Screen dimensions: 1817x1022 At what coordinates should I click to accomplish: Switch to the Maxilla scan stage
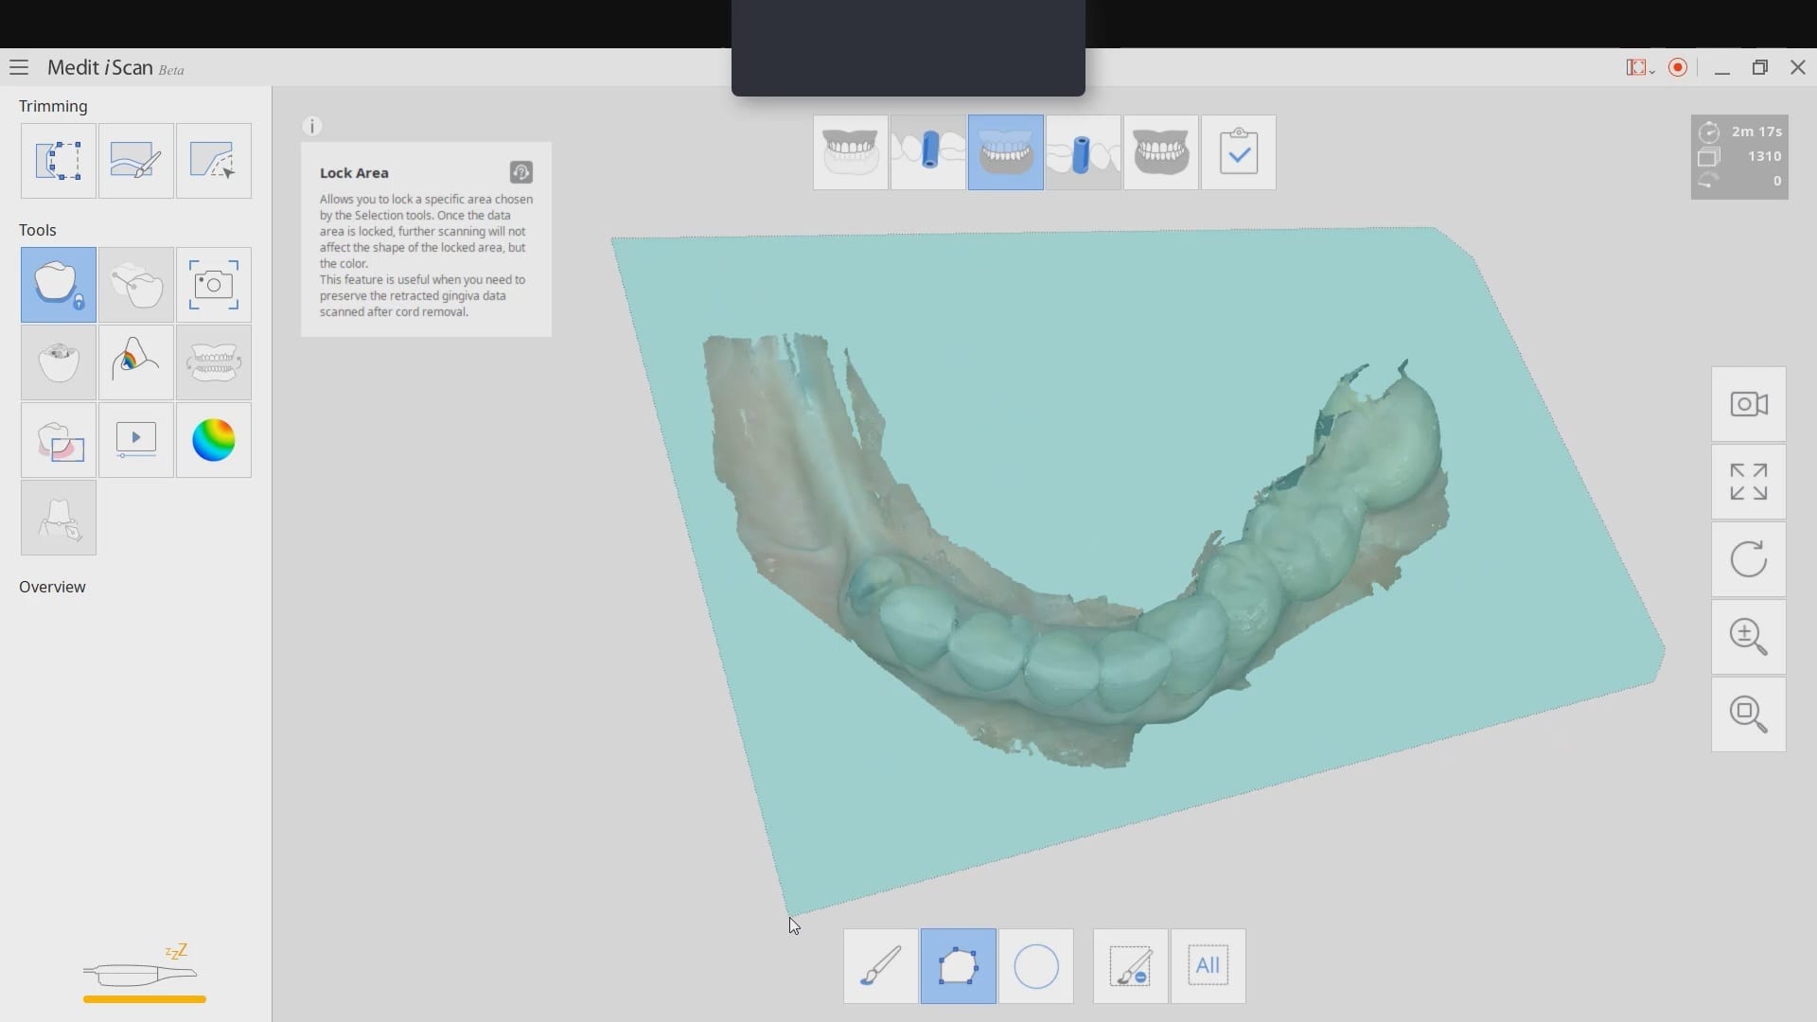(851, 152)
